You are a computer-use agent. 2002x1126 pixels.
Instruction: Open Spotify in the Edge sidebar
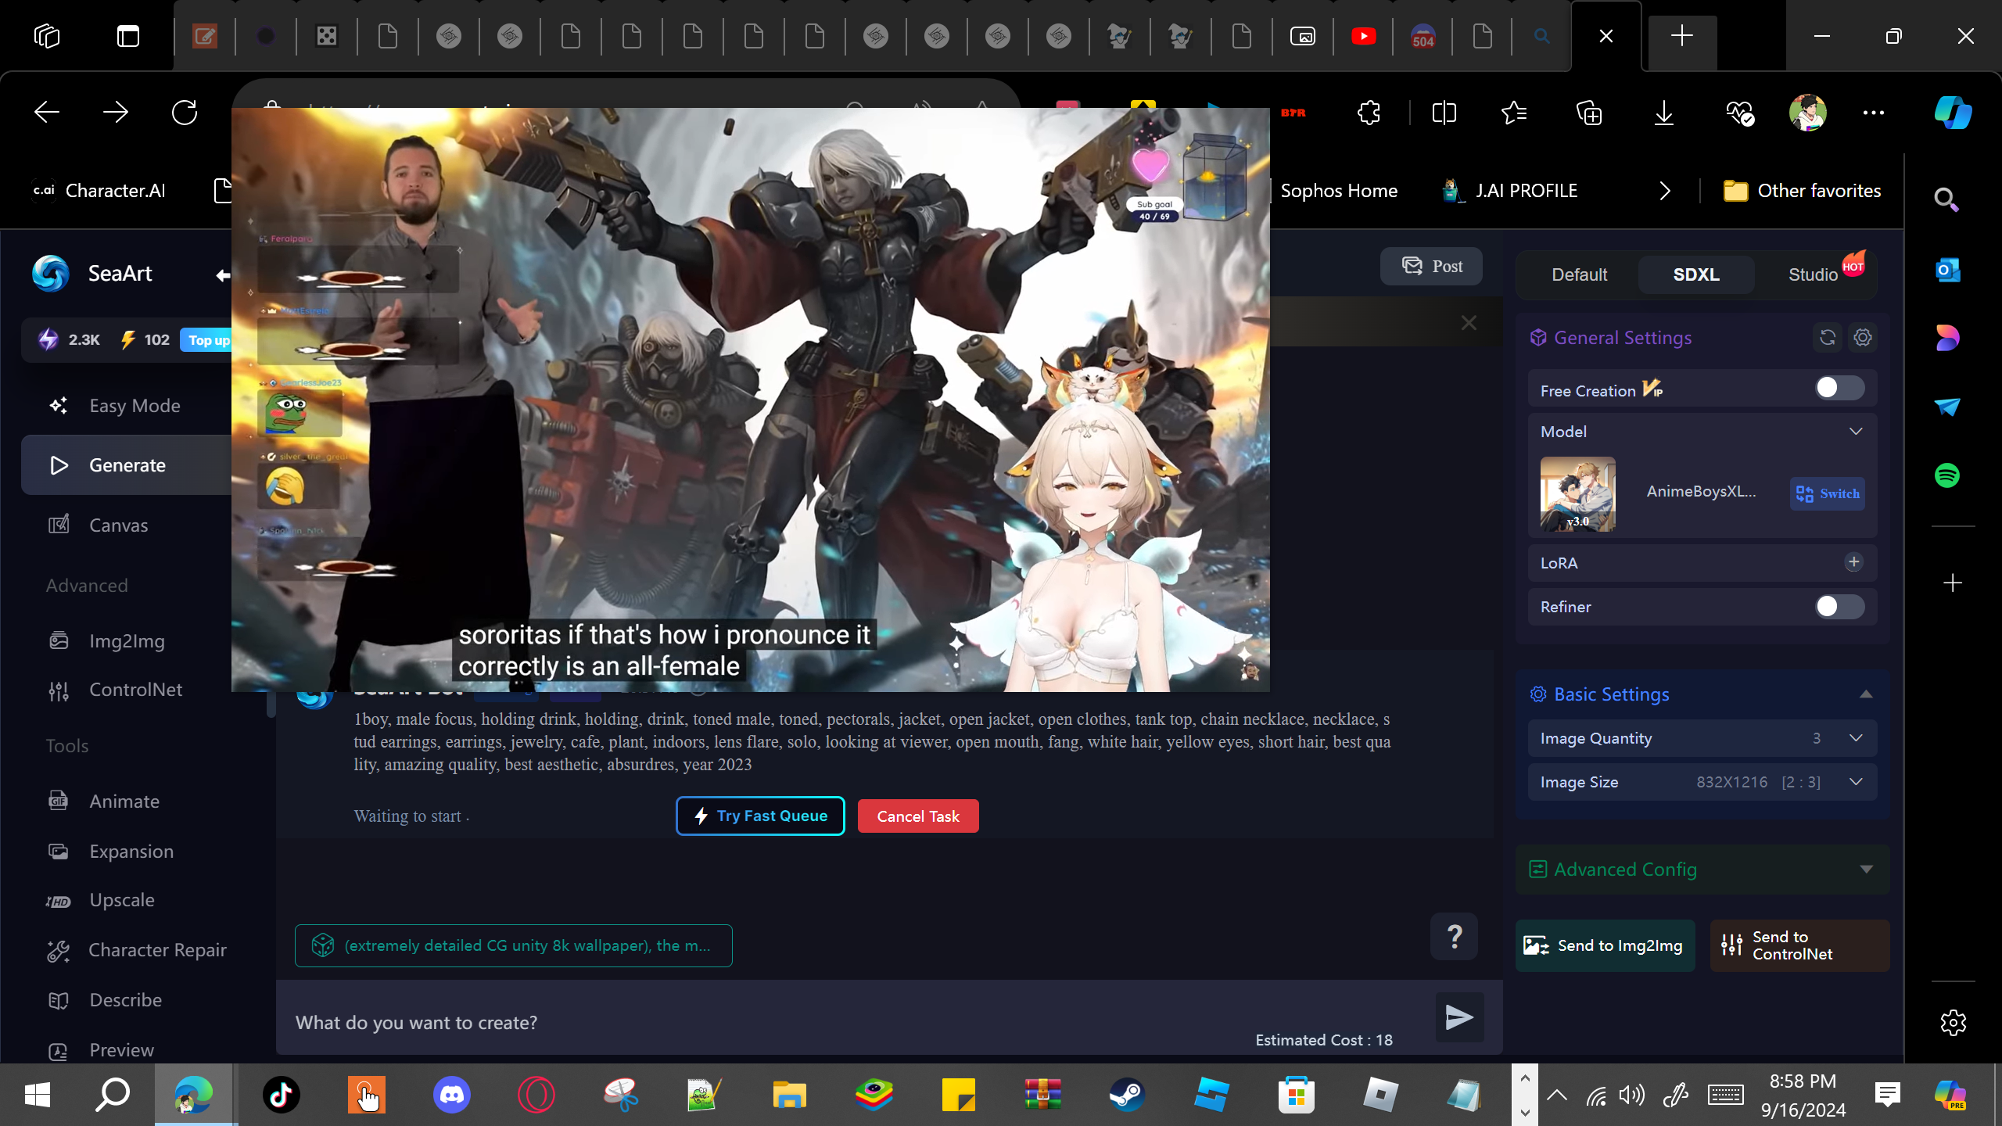tap(1947, 475)
